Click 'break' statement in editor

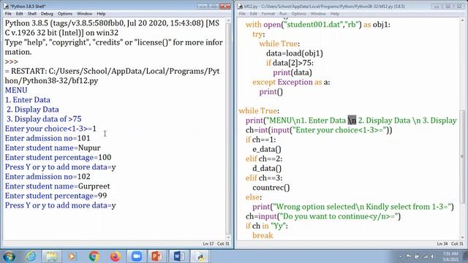263,235
